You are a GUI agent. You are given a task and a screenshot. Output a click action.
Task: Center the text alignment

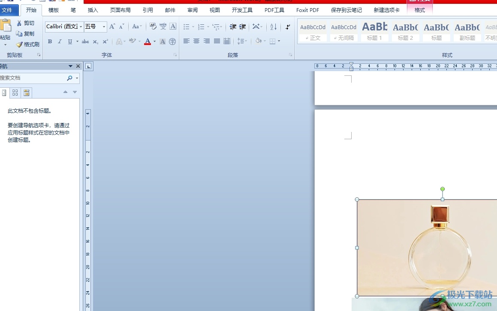coord(196,41)
